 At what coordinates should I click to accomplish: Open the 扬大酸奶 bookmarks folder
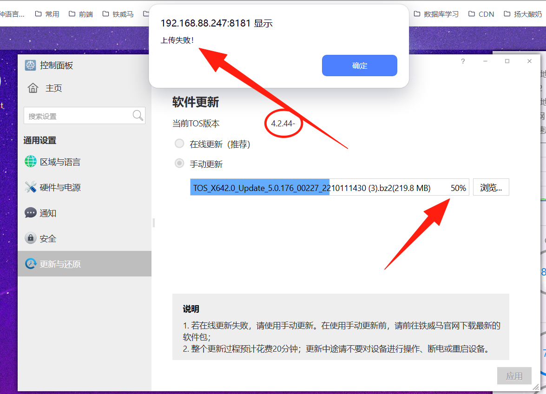click(x=523, y=14)
